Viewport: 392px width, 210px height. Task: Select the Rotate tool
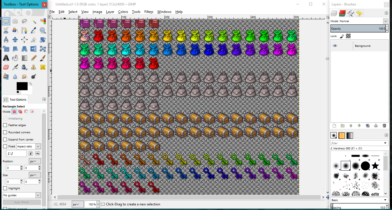tap(43, 39)
